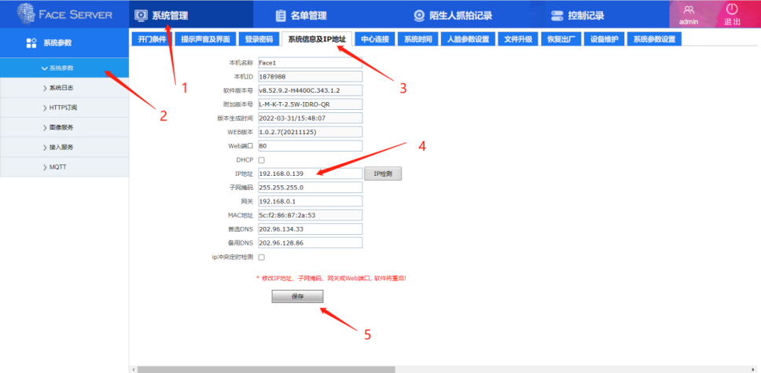The image size is (761, 373).
Task: Click the 网关 field 192.168.0.1
Action: tap(310, 201)
